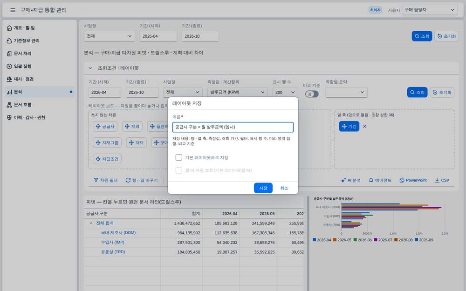This screenshot has width=466, height=291.
Task: Click the 기간 column-axis chip
Action: point(349,126)
